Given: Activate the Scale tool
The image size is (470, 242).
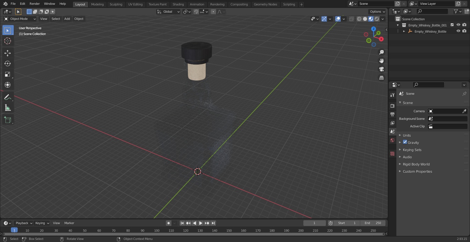Looking at the screenshot, I should coord(8,74).
